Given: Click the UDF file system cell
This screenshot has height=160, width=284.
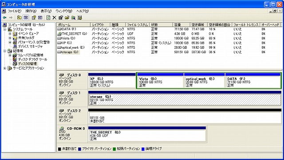Looking at the screenshot, I should point(130,34).
